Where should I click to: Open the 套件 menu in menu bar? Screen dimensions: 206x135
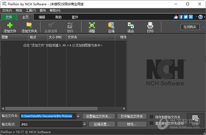[x=43, y=11]
